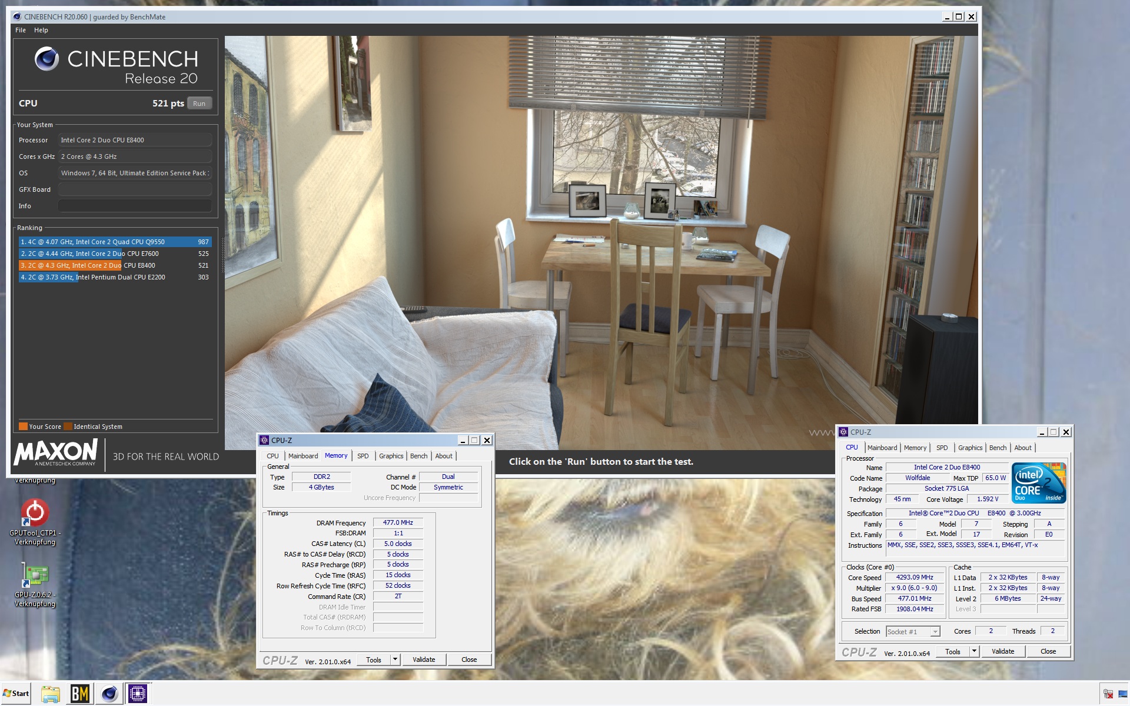Select SPD tab in right CPU-Z window
This screenshot has width=1130, height=706.
point(942,448)
